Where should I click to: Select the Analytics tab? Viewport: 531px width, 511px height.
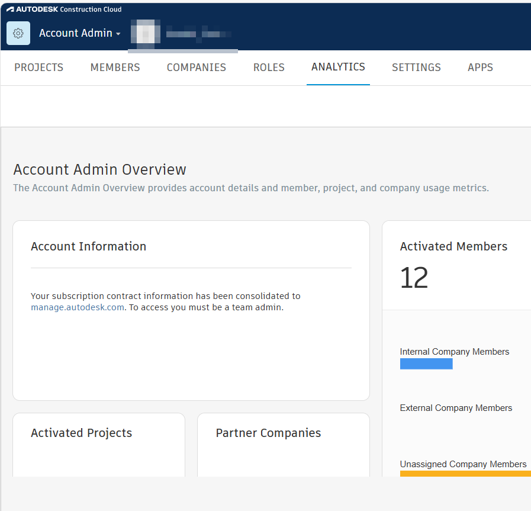(x=338, y=67)
